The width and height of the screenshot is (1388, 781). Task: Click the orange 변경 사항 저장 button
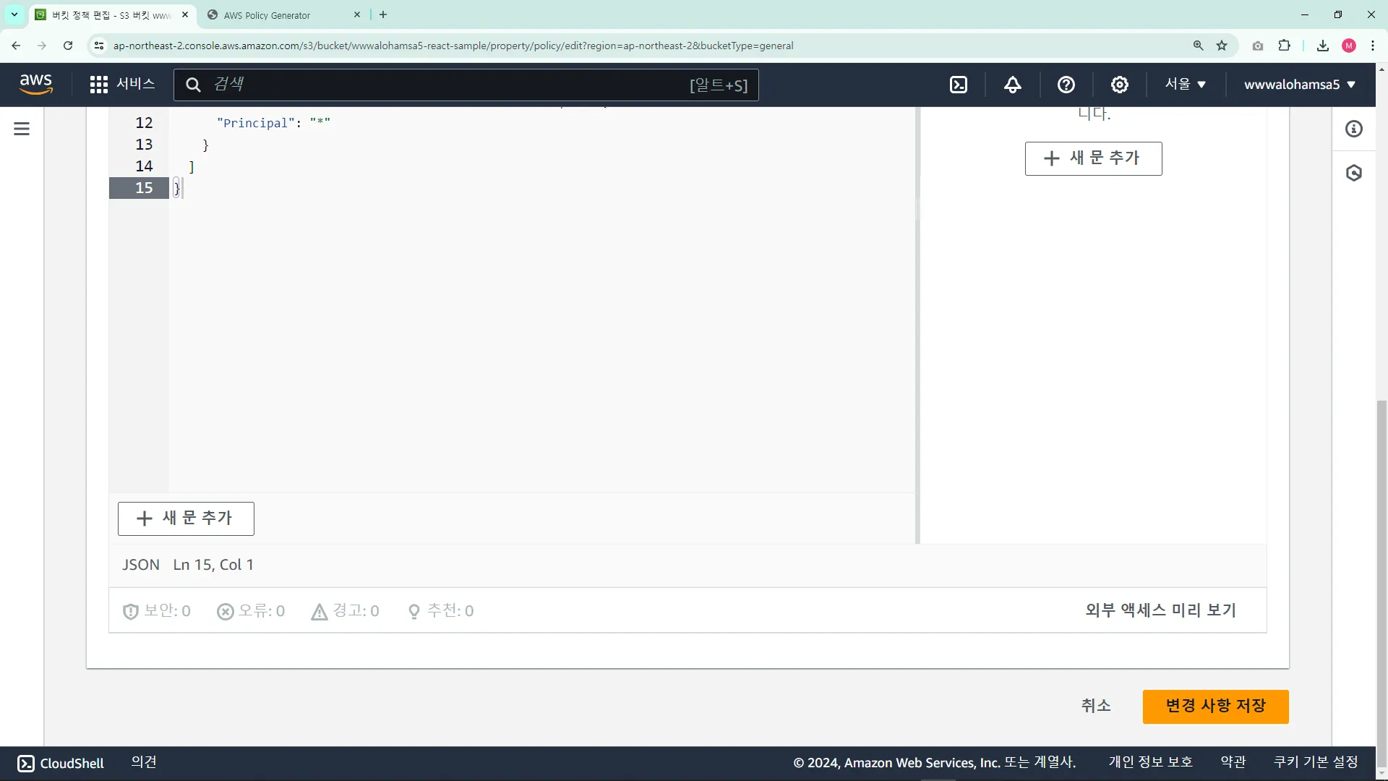tap(1215, 706)
